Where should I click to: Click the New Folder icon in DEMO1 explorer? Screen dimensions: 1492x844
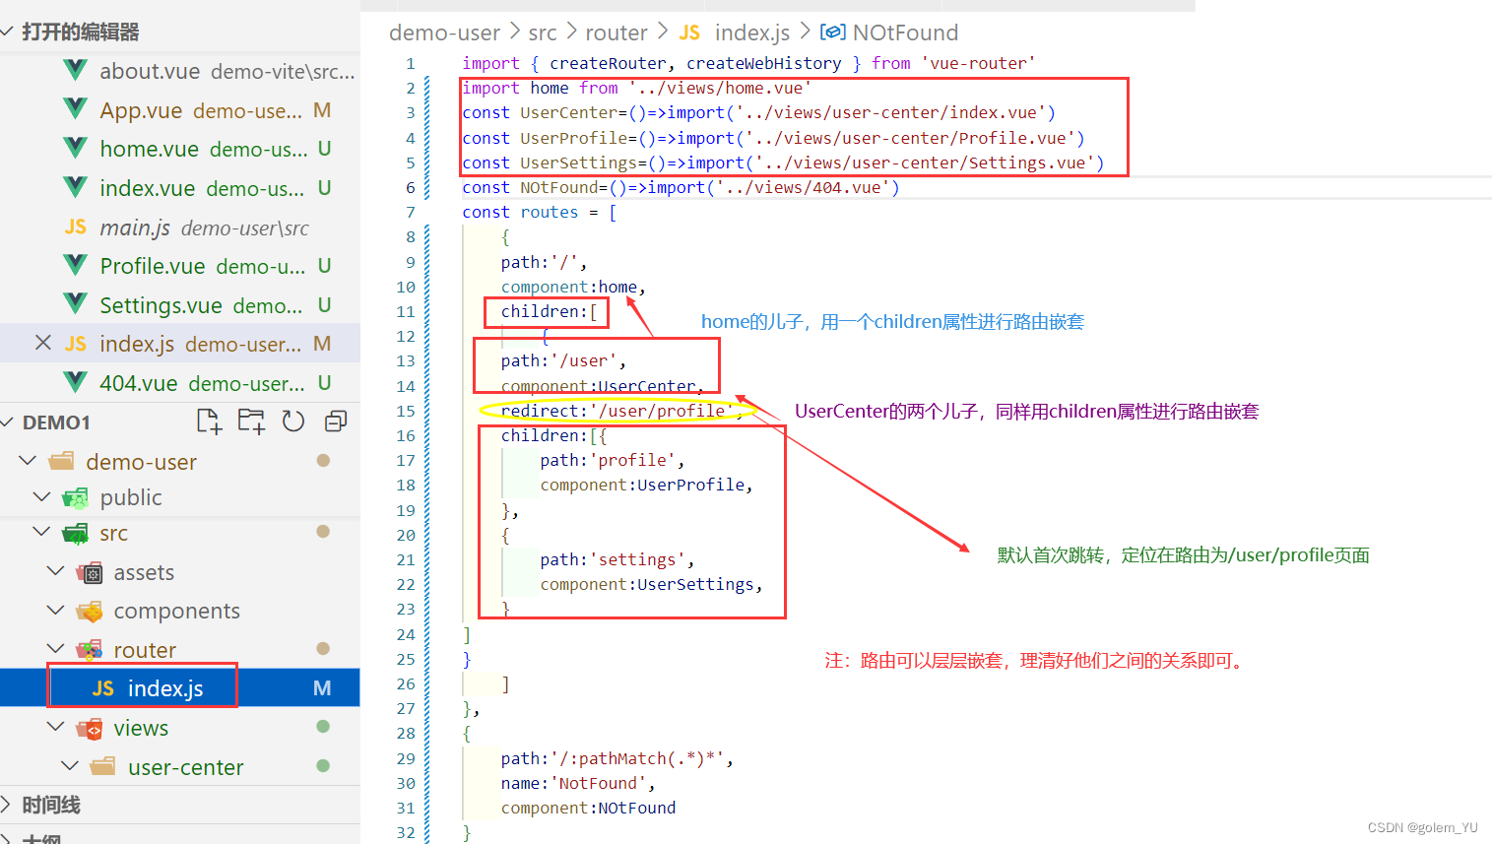coord(251,421)
